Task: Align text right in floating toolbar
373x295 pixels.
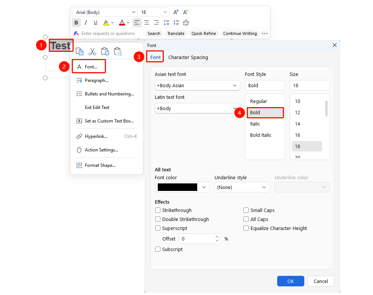Action: pos(156,23)
